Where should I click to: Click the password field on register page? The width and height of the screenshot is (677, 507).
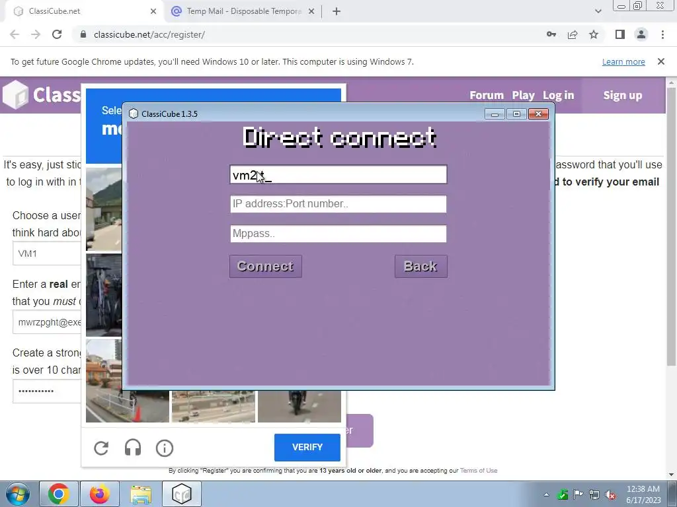pos(47,391)
